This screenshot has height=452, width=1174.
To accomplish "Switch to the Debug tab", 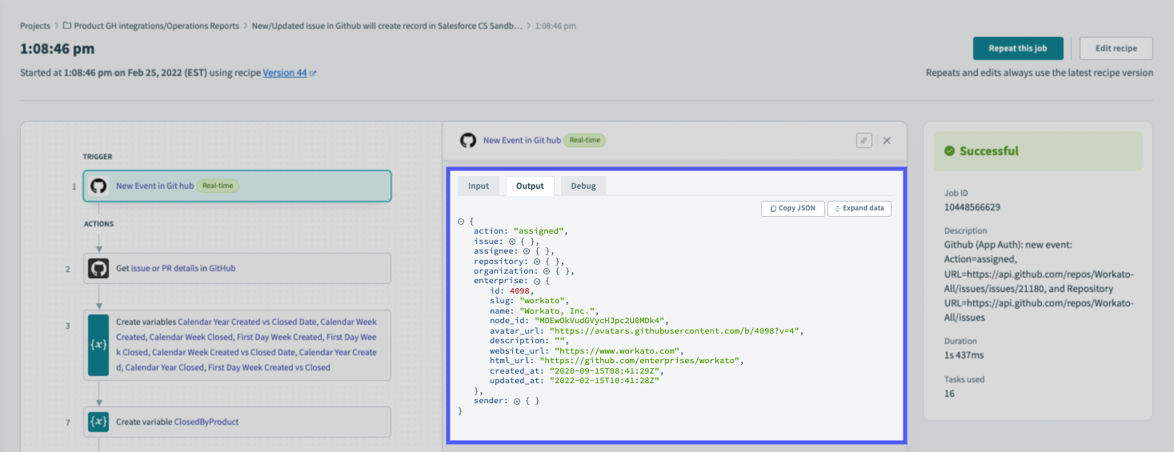I will (x=583, y=186).
